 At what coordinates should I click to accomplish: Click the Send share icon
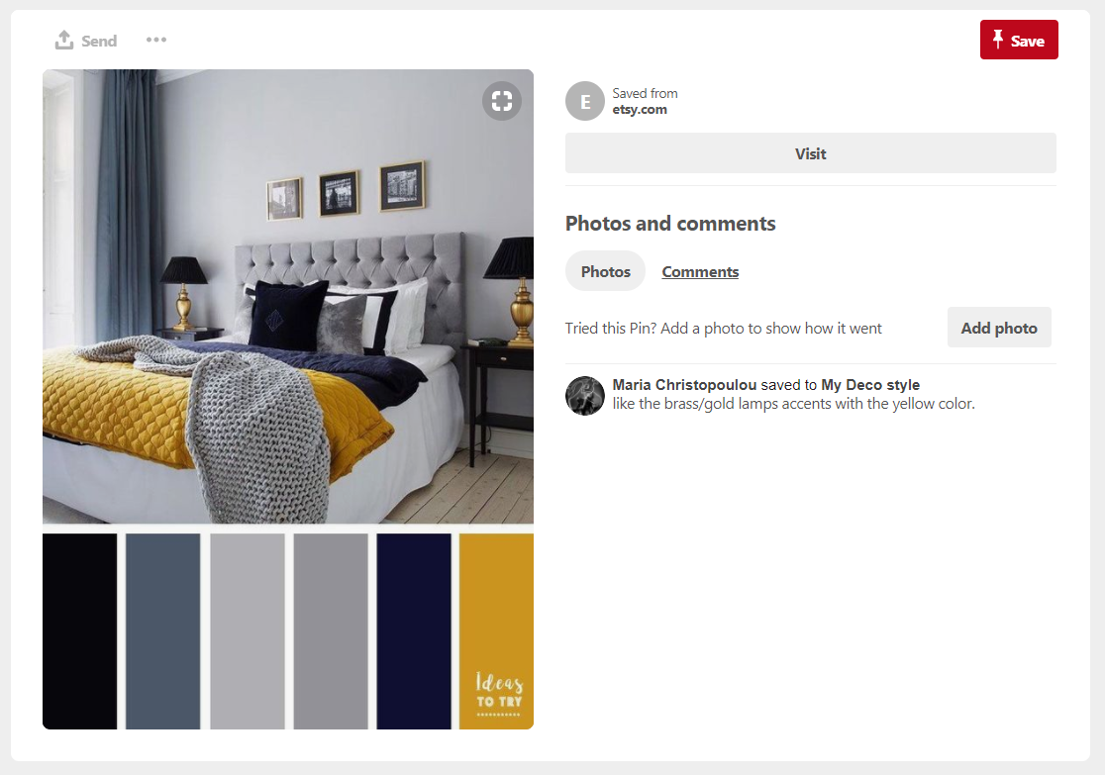point(64,41)
